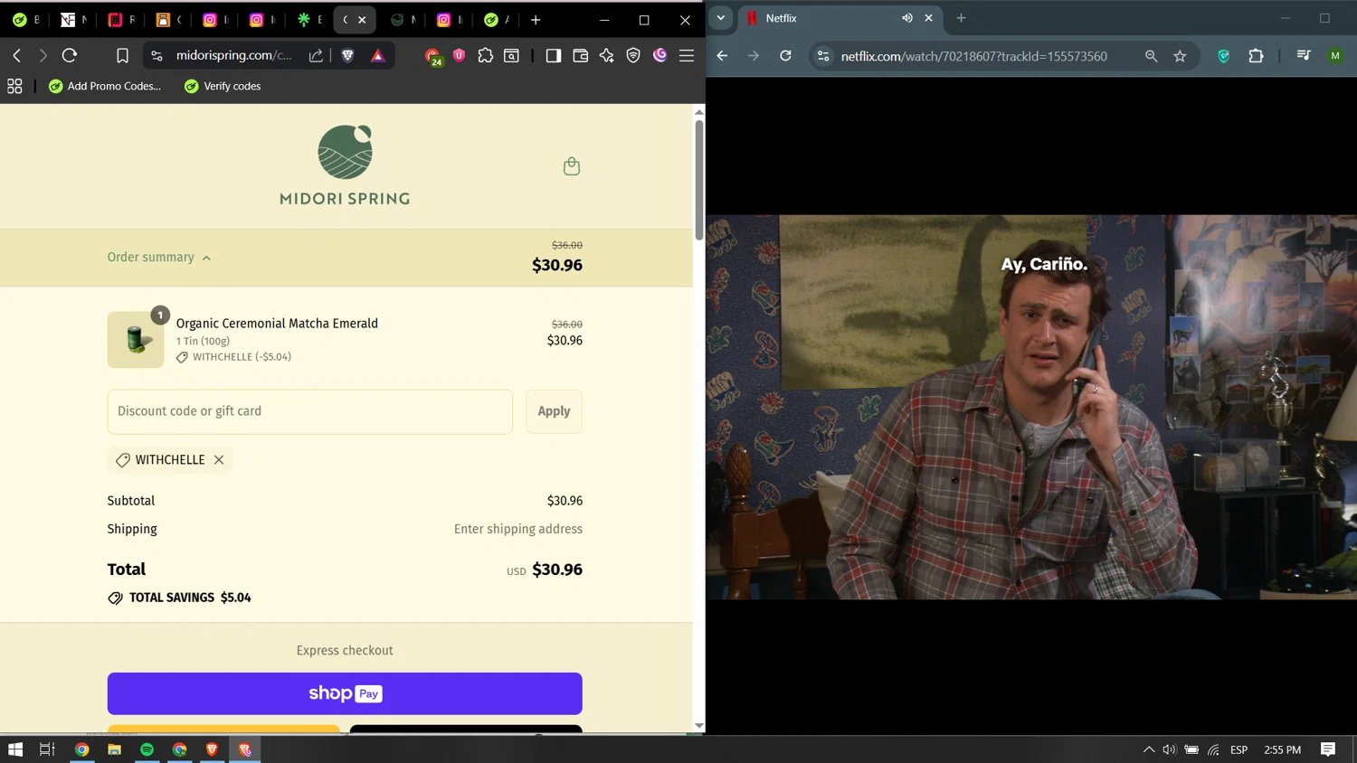The height and width of the screenshot is (763, 1357).
Task: Open Chrome Extensions puzzle icon
Action: coord(1256,56)
